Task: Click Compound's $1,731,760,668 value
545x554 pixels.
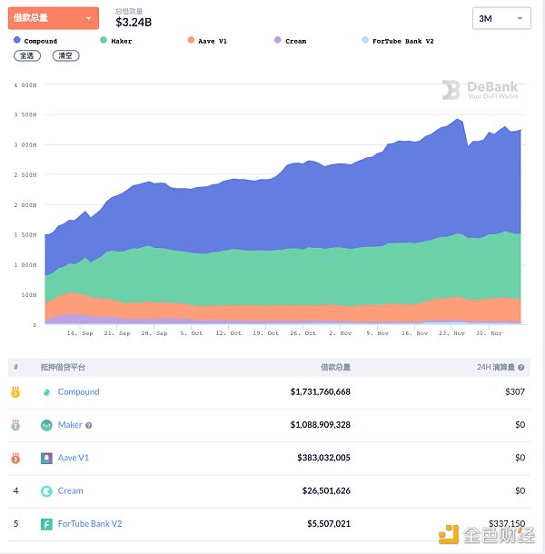Action: pyautogui.click(x=321, y=391)
